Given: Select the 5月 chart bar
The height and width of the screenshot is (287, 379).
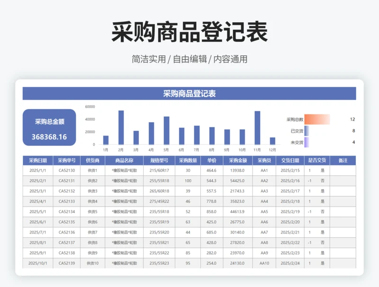Looking at the screenshot, I should click(x=167, y=130).
